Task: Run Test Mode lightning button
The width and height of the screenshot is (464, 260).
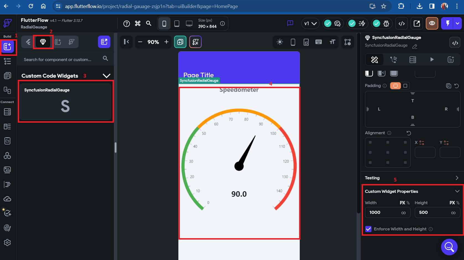Action: click(448, 23)
